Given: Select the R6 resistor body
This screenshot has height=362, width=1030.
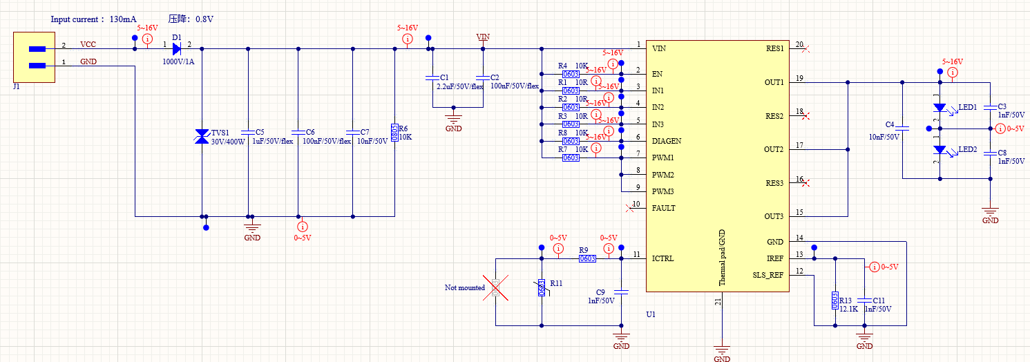Looking at the screenshot, I should coord(394,132).
